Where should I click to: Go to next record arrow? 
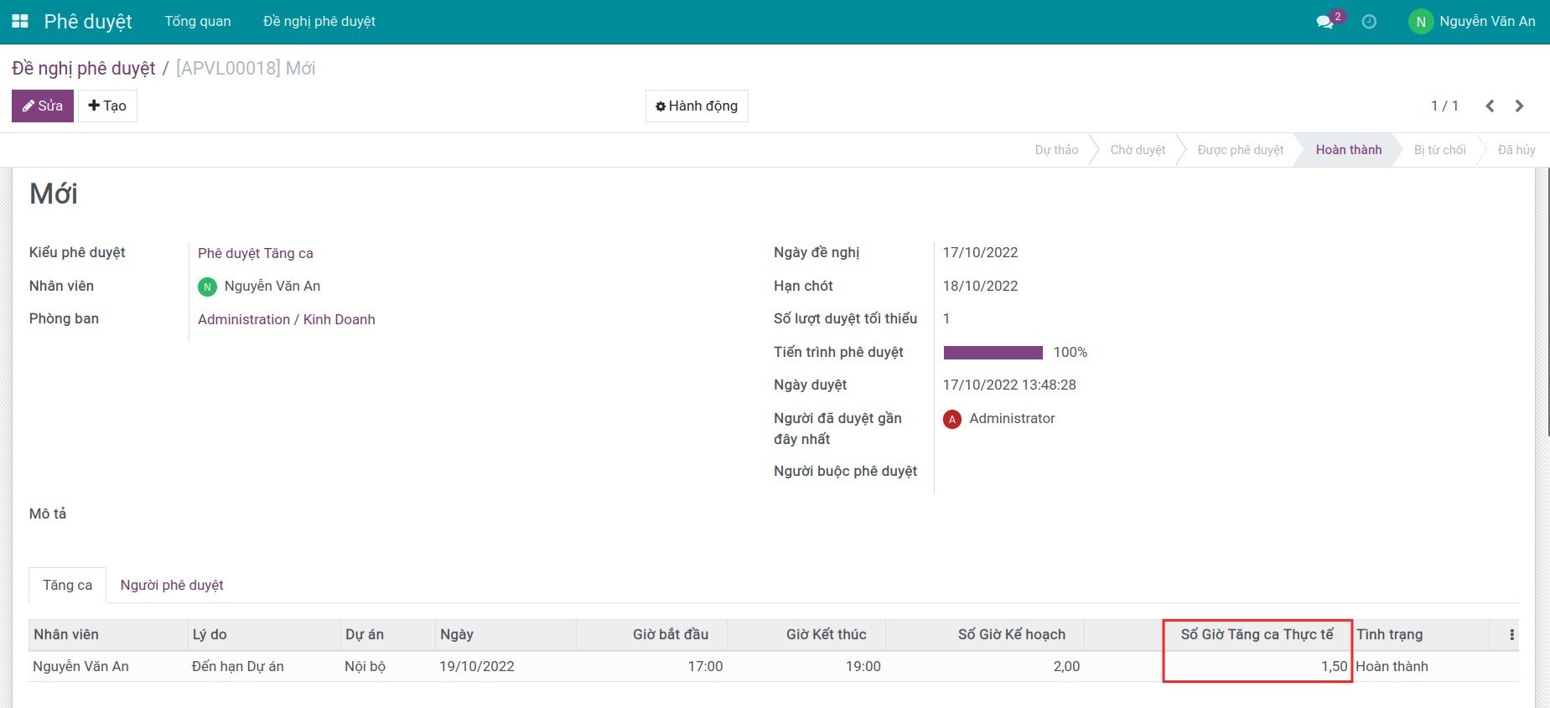(x=1519, y=106)
